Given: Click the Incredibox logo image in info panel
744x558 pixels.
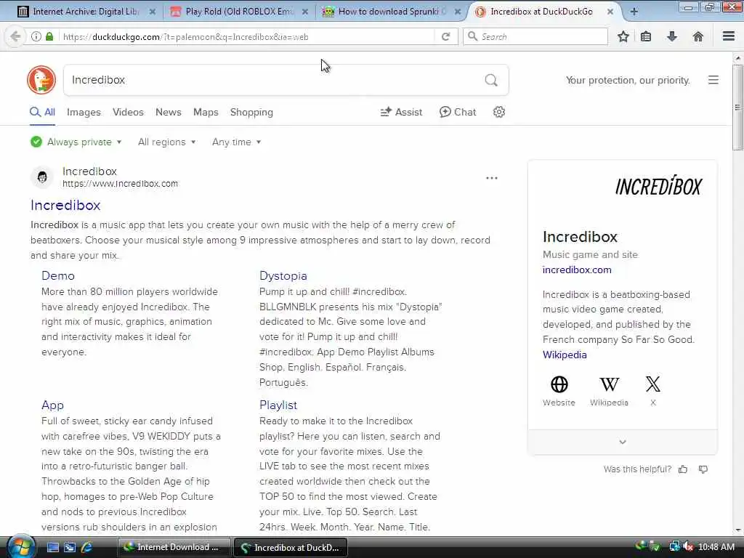Looking at the screenshot, I should 658,185.
